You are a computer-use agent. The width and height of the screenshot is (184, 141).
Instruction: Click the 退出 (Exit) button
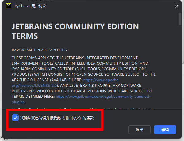[140, 130]
